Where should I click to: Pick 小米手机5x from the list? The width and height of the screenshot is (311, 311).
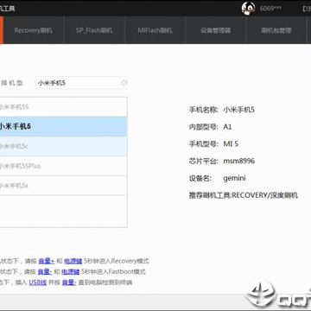coord(63,186)
